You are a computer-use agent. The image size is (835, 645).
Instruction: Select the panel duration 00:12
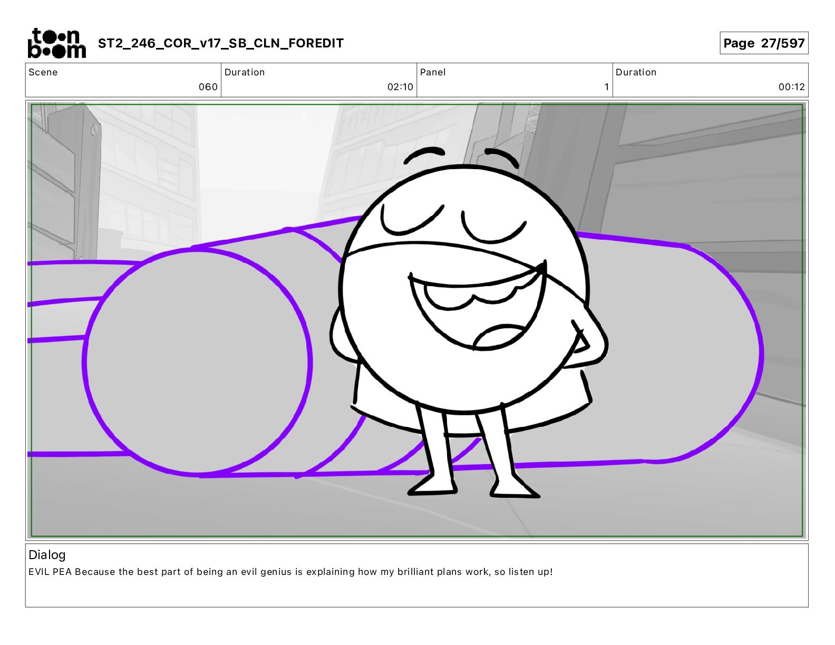(x=792, y=87)
